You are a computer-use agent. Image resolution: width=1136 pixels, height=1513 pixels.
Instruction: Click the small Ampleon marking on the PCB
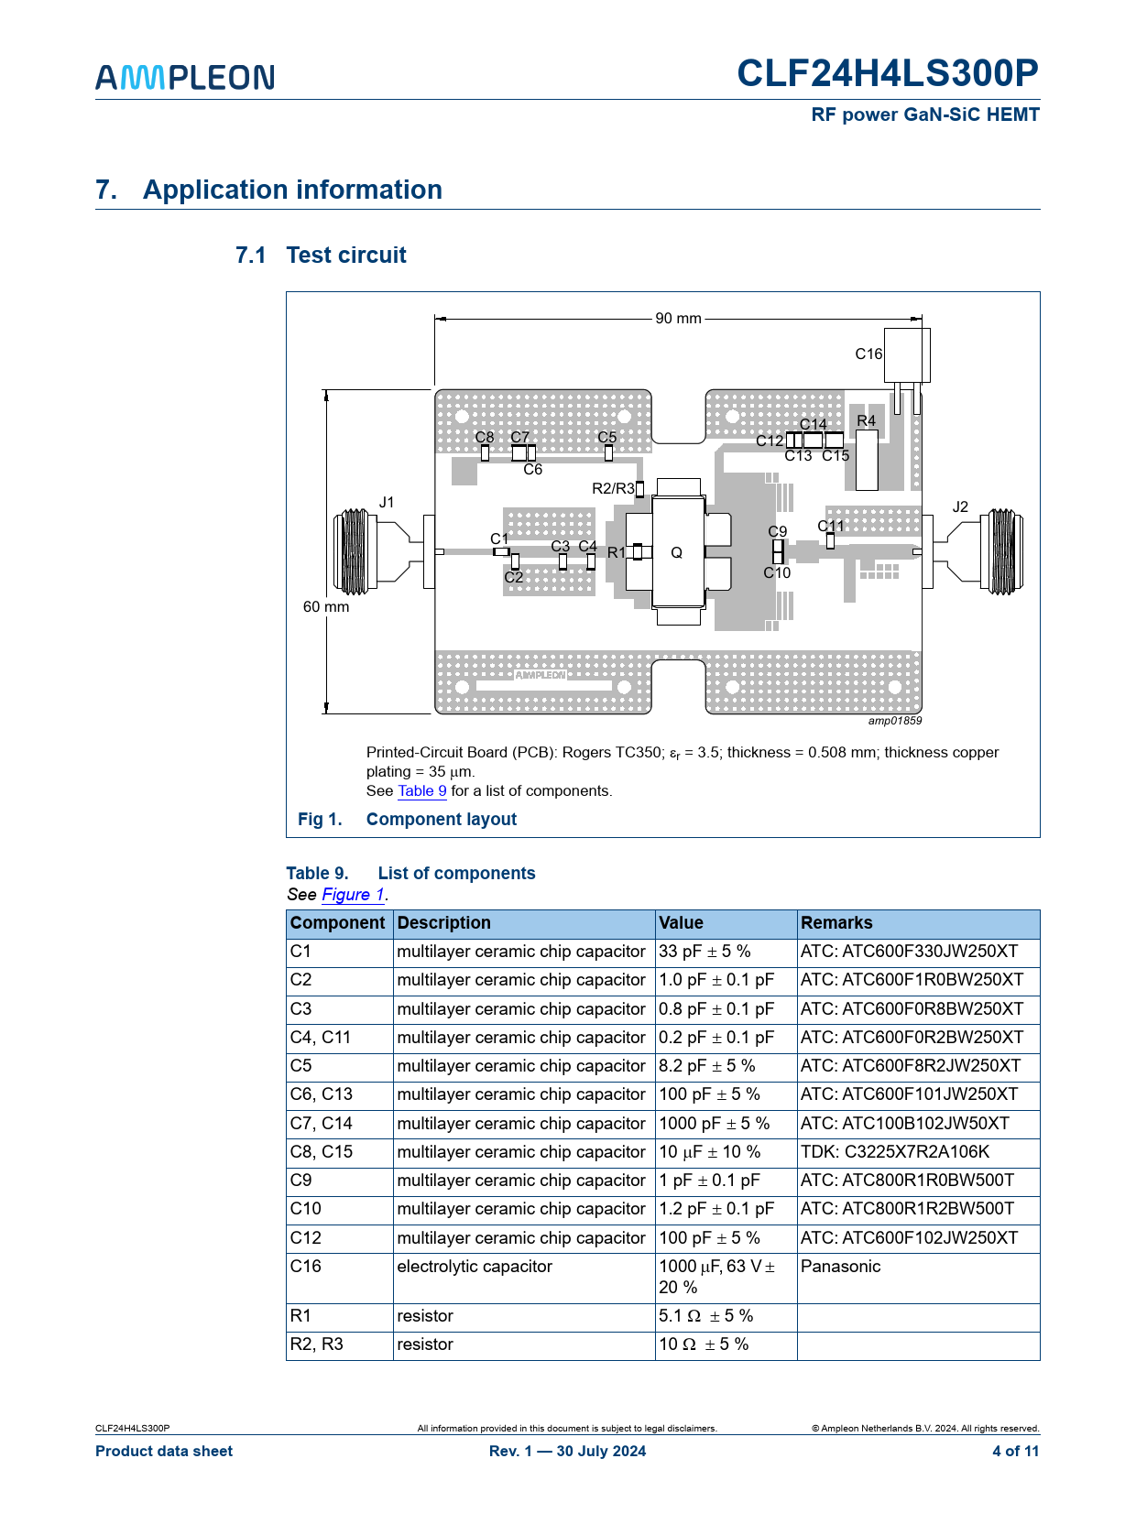tap(540, 675)
